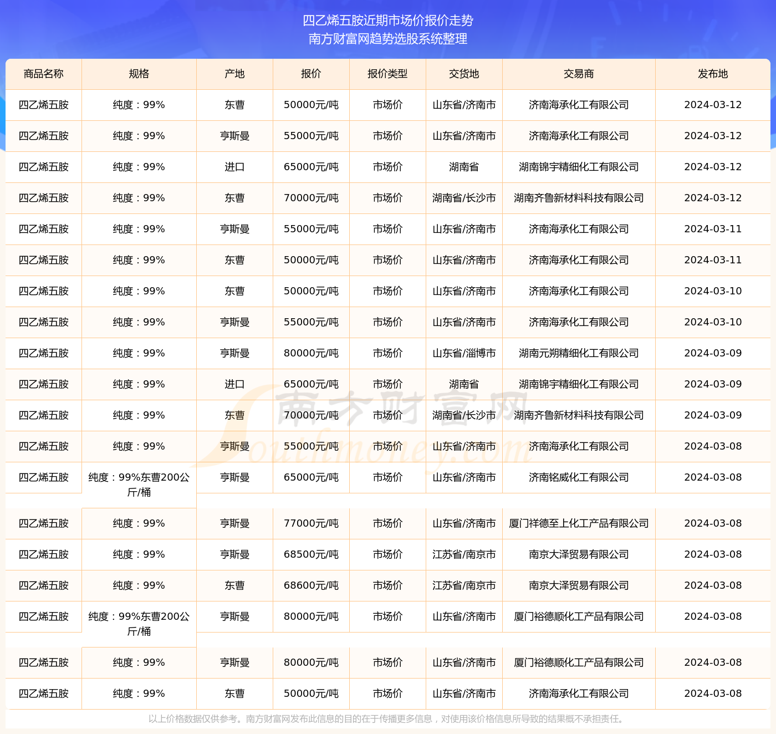Click the 2024-03-08 date in the 68500元/吨 row
Image resolution: width=776 pixels, height=734 pixels.
pyautogui.click(x=713, y=554)
